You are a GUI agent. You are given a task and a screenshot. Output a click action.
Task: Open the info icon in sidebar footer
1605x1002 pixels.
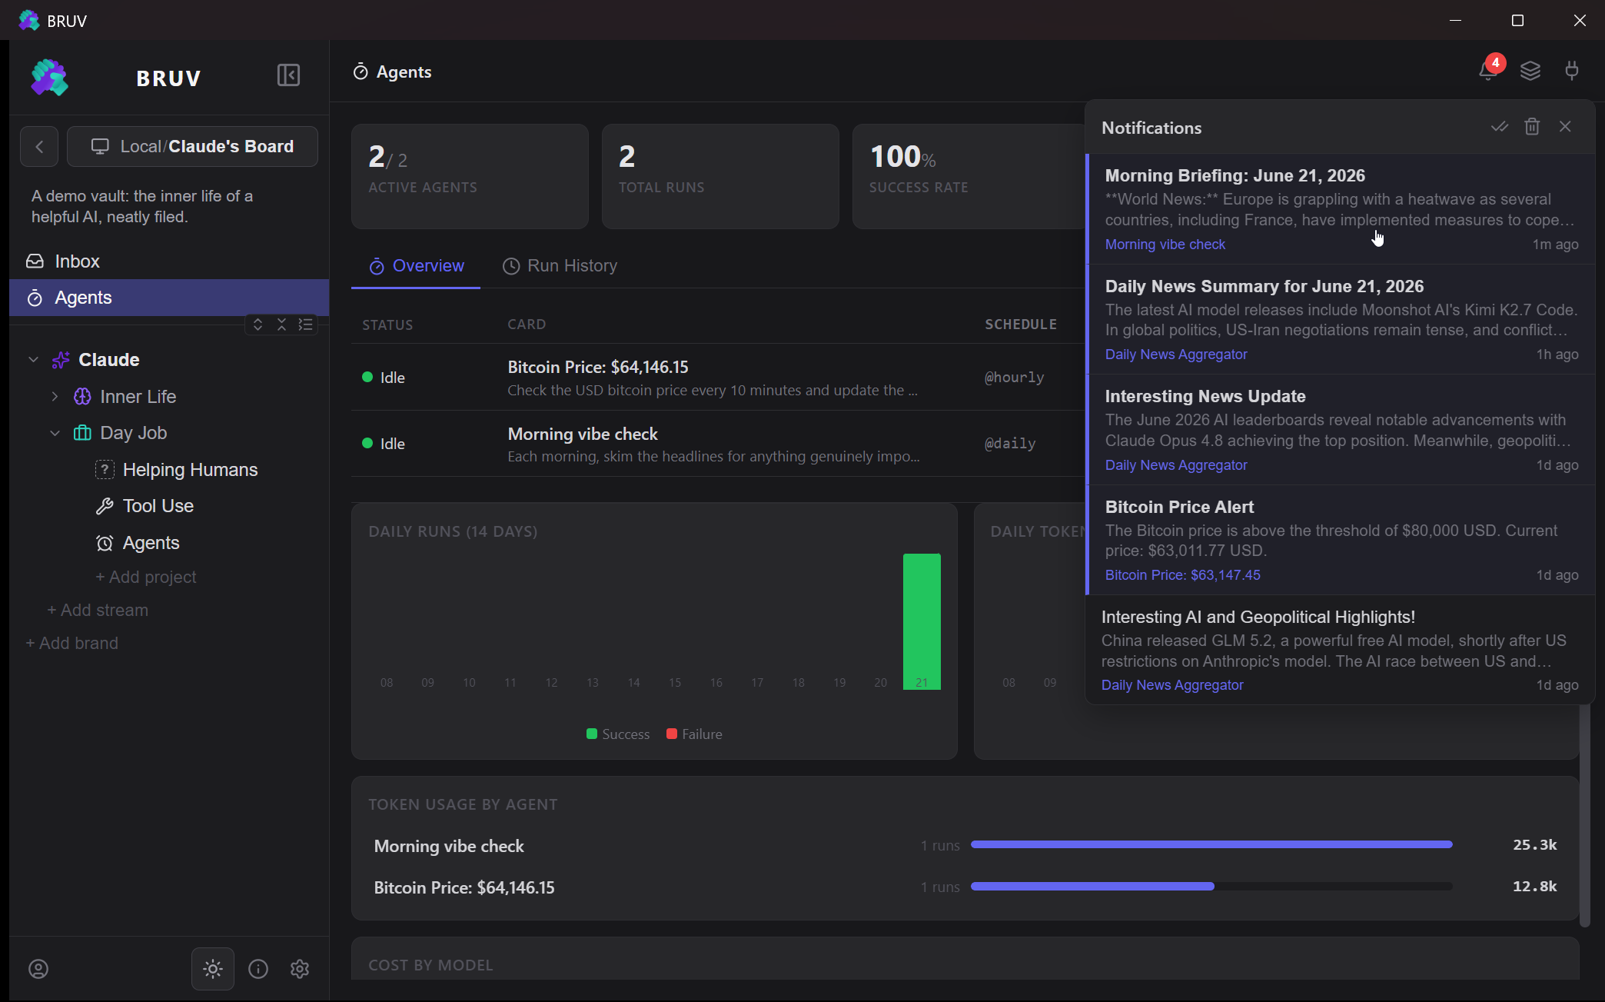tap(258, 969)
